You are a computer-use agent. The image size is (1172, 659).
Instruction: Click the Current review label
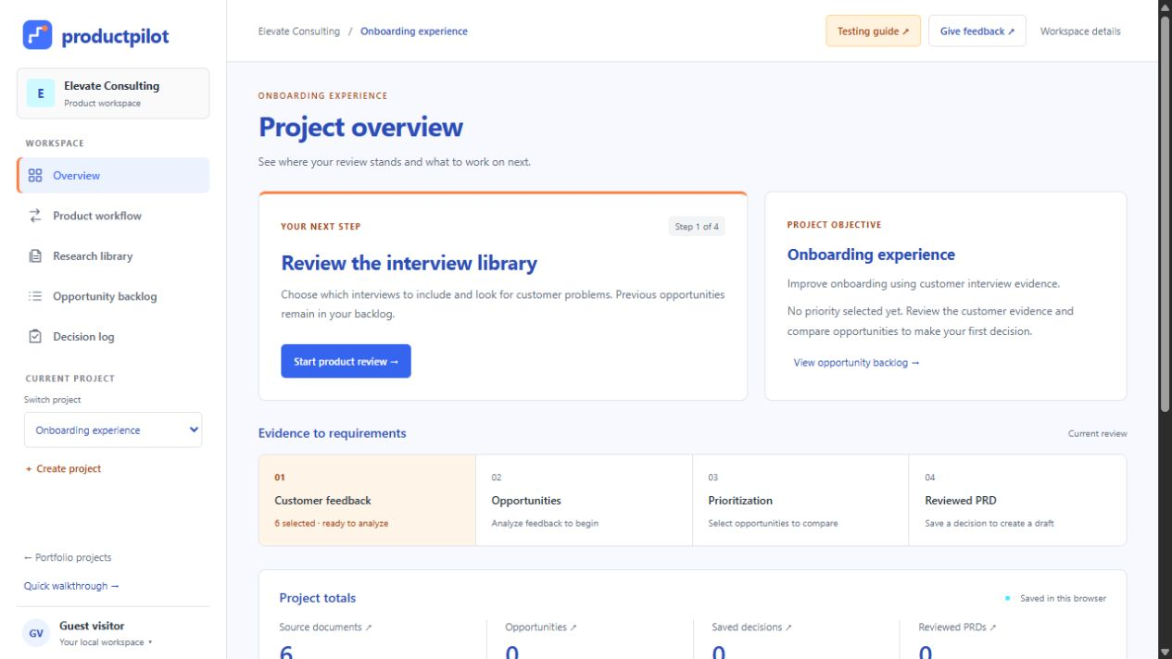[1097, 433]
